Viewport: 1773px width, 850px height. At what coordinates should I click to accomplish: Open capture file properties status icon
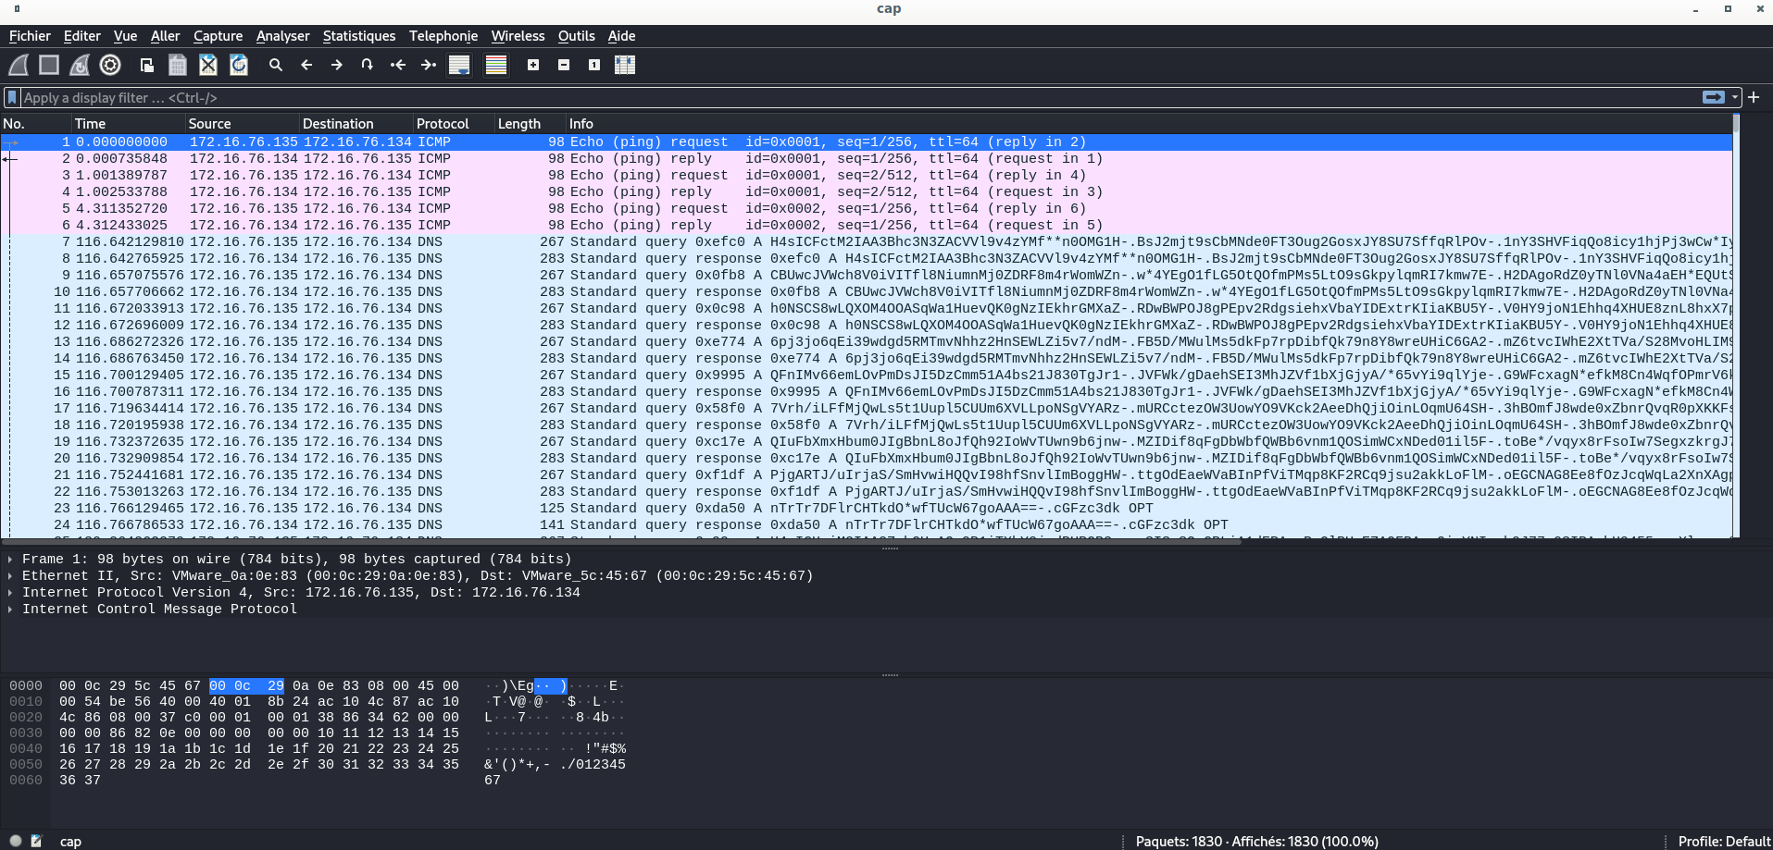pos(37,841)
